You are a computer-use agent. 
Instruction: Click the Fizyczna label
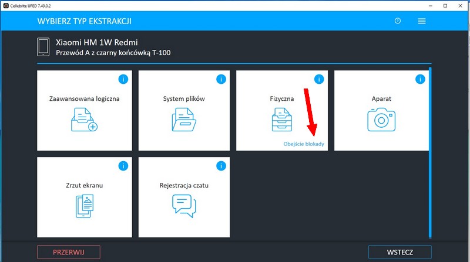click(282, 98)
